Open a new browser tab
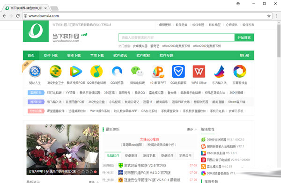Image resolution: width=281 pixels, height=183 pixels. point(54,8)
